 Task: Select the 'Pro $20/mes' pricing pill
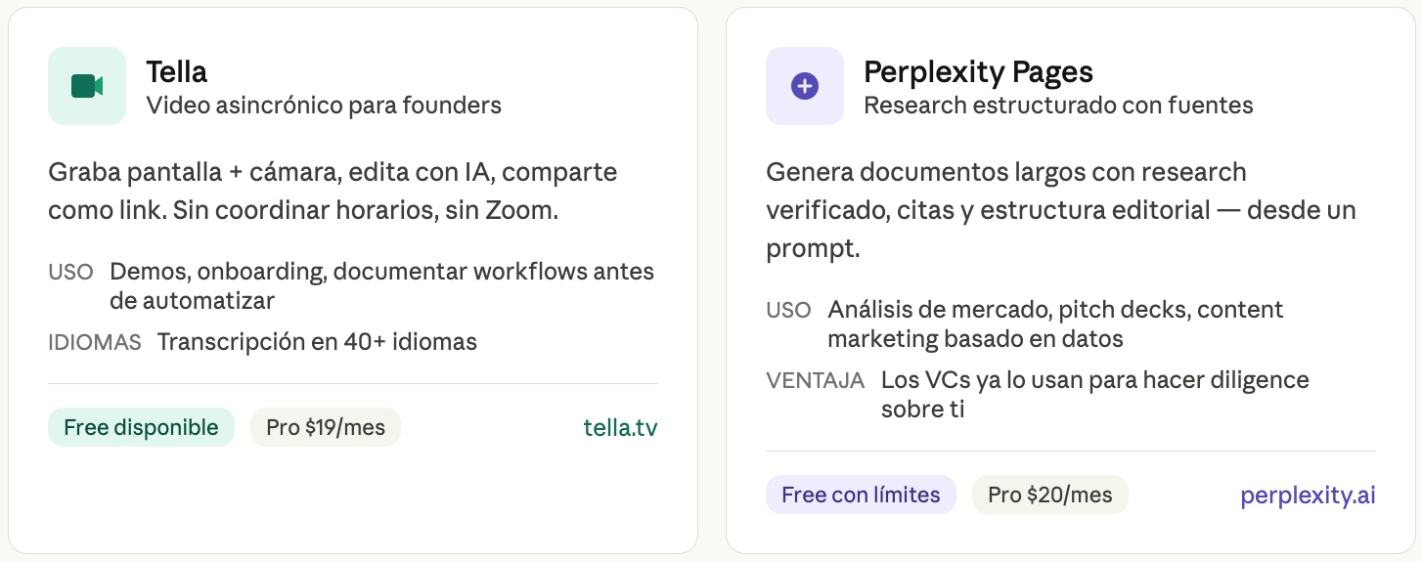pyautogui.click(x=1049, y=495)
